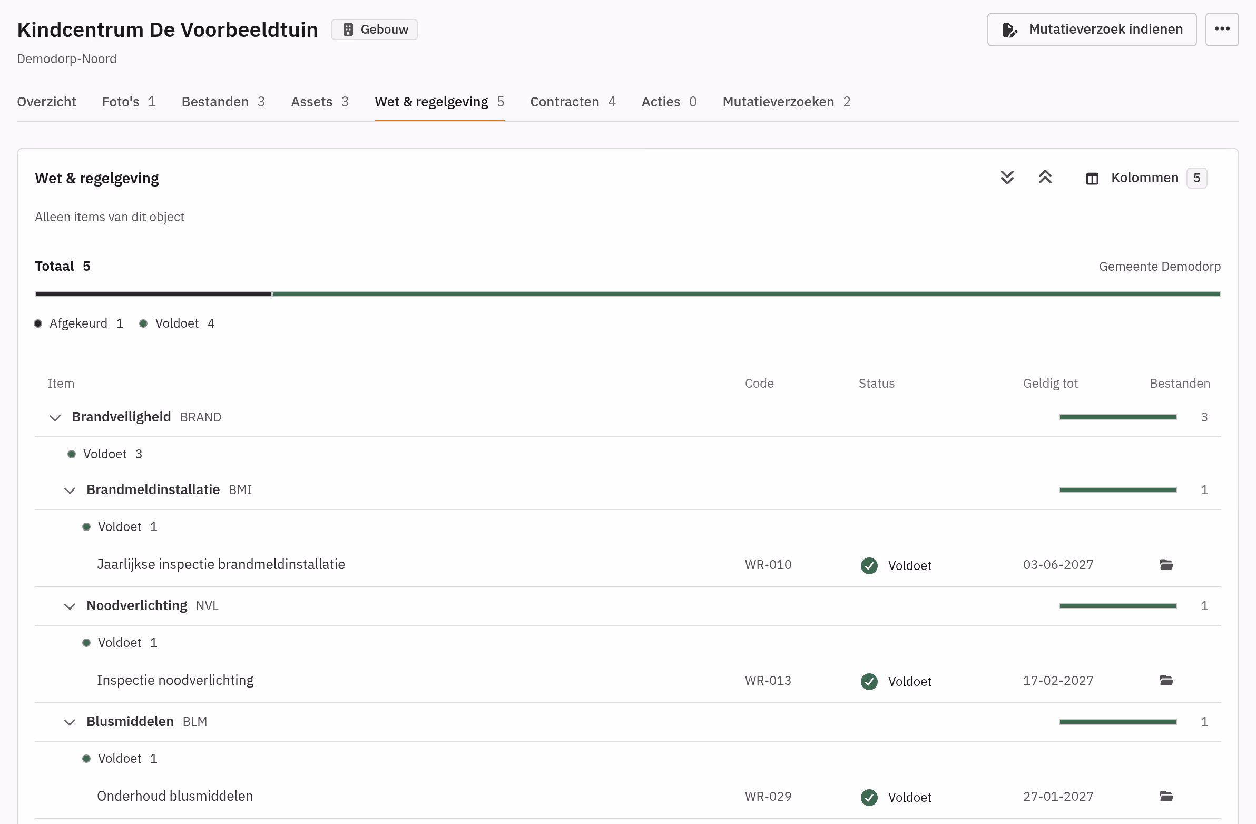Viewport: 1256px width, 824px height.
Task: Click the Demodorp-Noord subtitle
Action: [x=66, y=58]
